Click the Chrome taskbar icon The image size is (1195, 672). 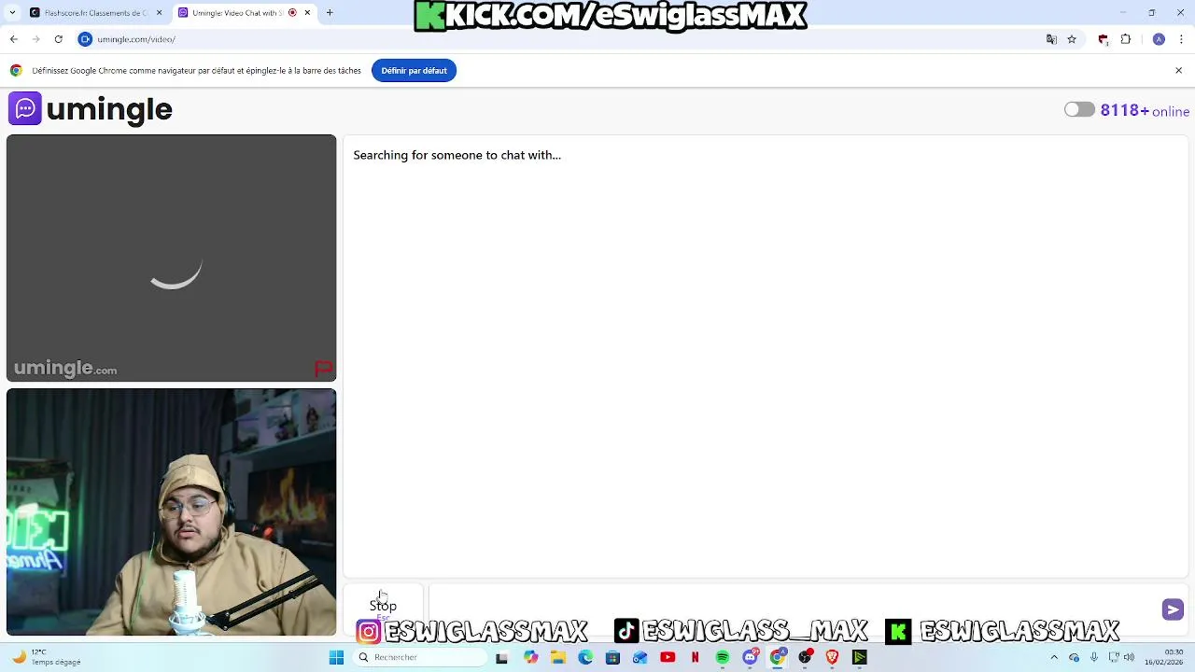tap(778, 657)
